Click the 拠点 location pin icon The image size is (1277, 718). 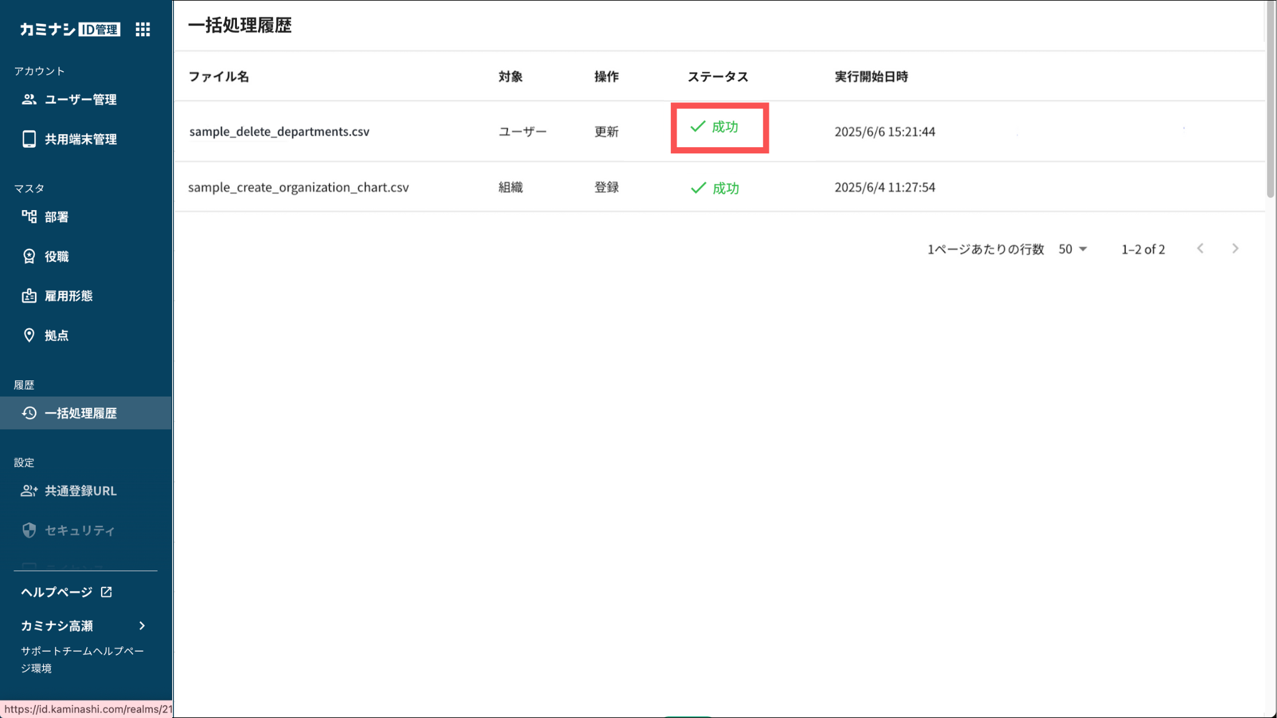tap(29, 335)
